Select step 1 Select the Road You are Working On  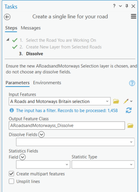point(61,40)
